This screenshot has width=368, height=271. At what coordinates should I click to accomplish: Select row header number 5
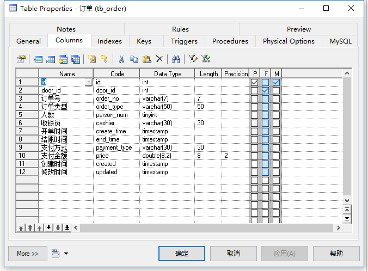tap(27, 115)
